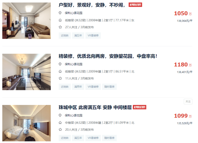
Task: Click star icon next to 11人关注
Action: tap(60, 78)
